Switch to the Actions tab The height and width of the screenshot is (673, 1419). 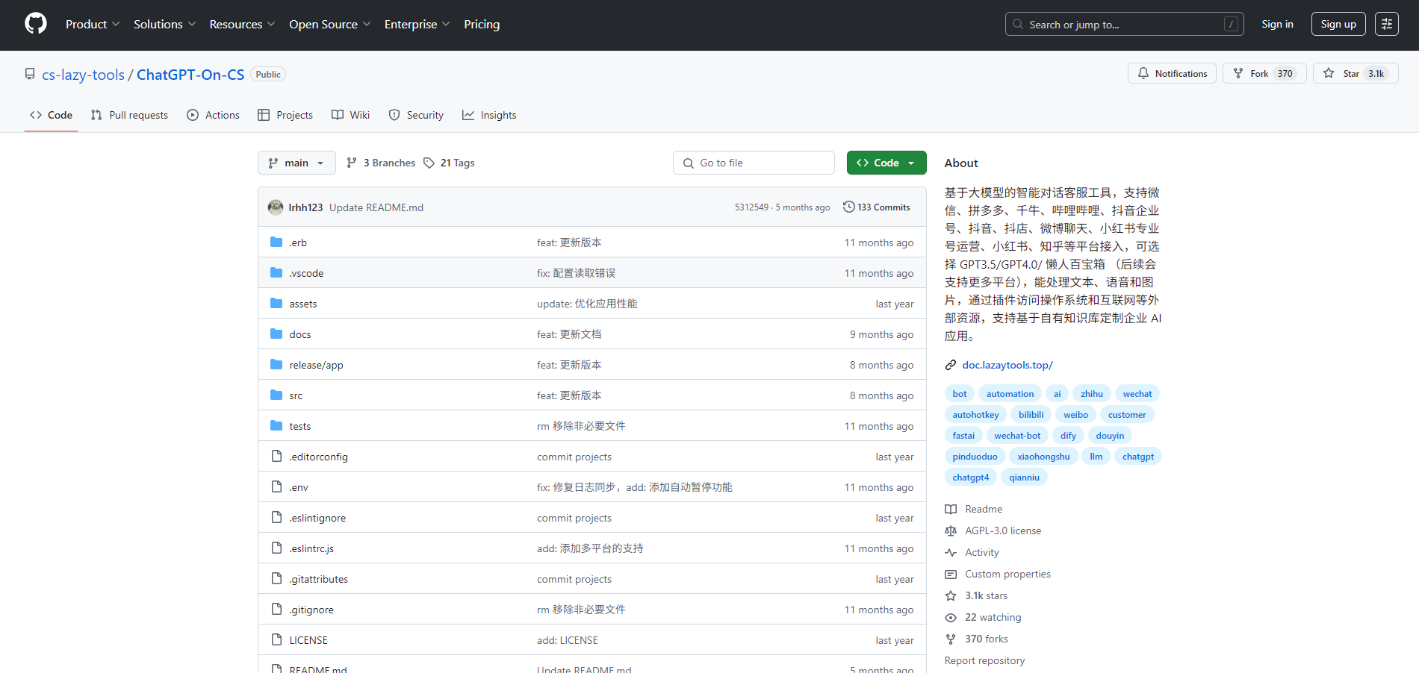click(213, 115)
